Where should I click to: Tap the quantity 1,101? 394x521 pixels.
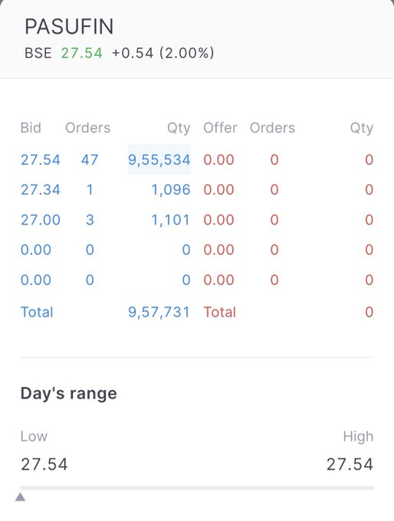click(x=171, y=220)
